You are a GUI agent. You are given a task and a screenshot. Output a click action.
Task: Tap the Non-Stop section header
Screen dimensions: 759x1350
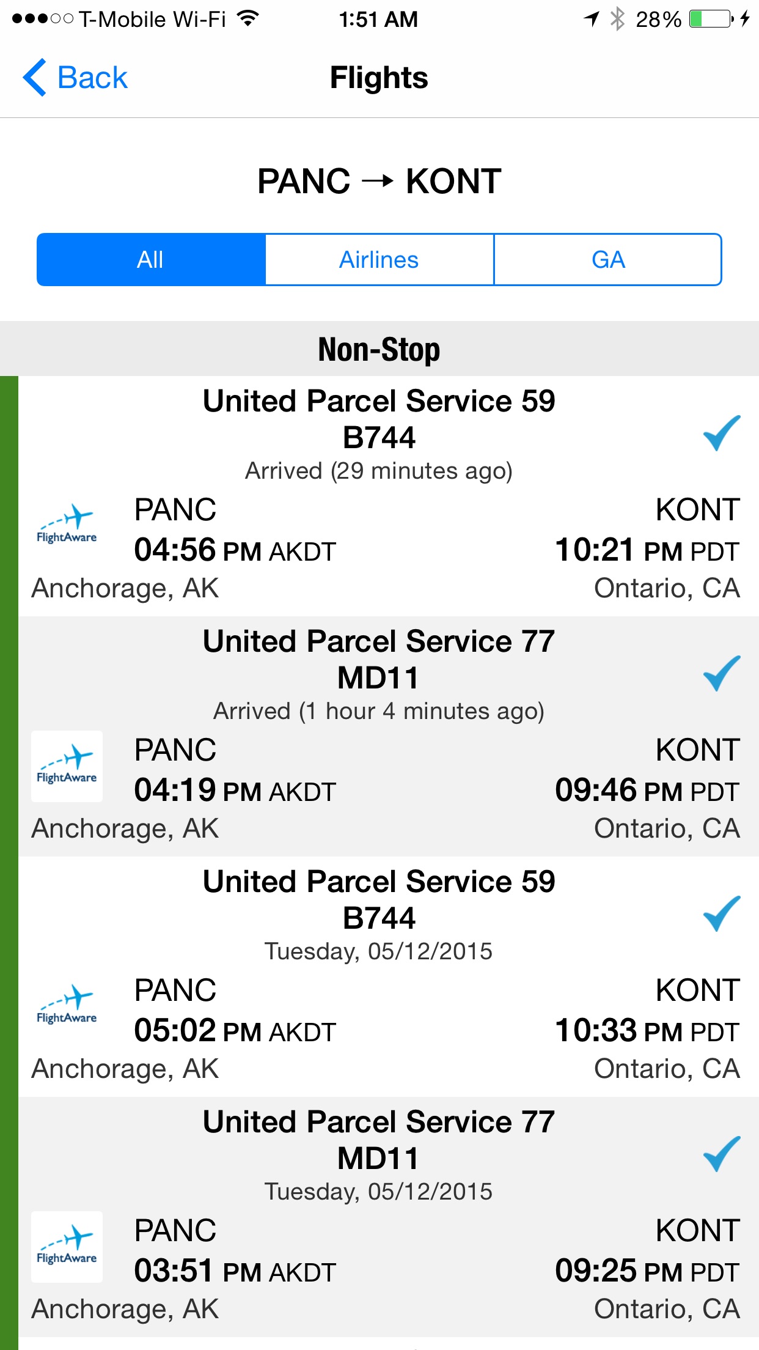pyautogui.click(x=380, y=349)
